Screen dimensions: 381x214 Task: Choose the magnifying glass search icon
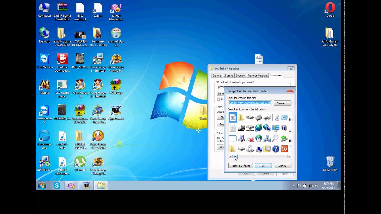276,138
